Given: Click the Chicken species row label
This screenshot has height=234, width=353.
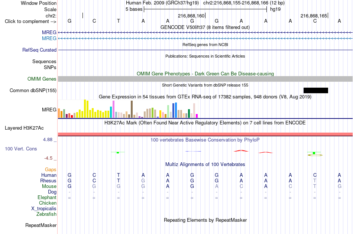Looking at the screenshot, I should (48, 203).
